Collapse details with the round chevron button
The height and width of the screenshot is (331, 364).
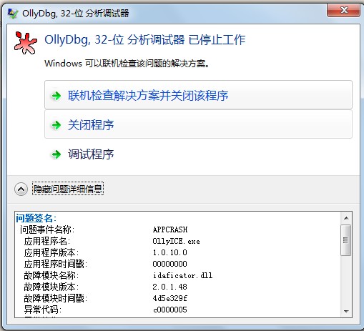point(21,189)
